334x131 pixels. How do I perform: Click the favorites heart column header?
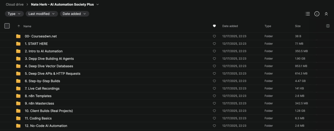coord(214,26)
